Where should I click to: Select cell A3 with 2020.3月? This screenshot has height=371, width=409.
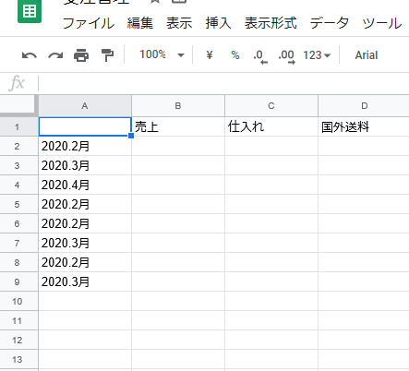click(x=85, y=165)
